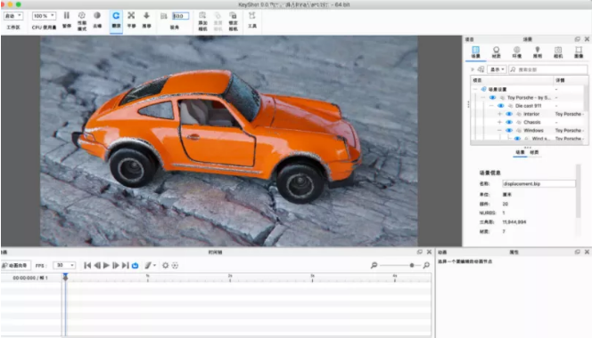Click the timeline zoom slider
The height and width of the screenshot is (338, 592).
coord(400,265)
